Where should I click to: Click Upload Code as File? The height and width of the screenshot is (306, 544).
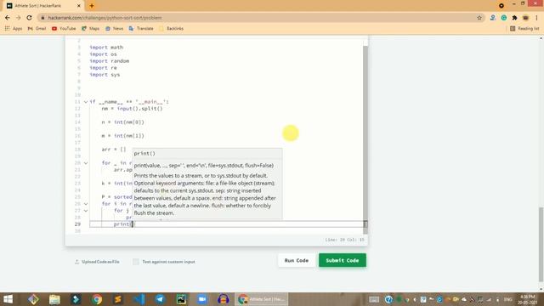[97, 262]
